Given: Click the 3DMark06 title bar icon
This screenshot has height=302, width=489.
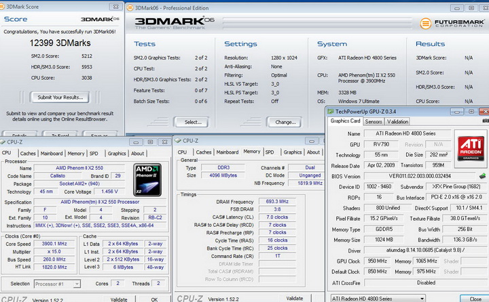Looking at the screenshot, I should (130, 7).
